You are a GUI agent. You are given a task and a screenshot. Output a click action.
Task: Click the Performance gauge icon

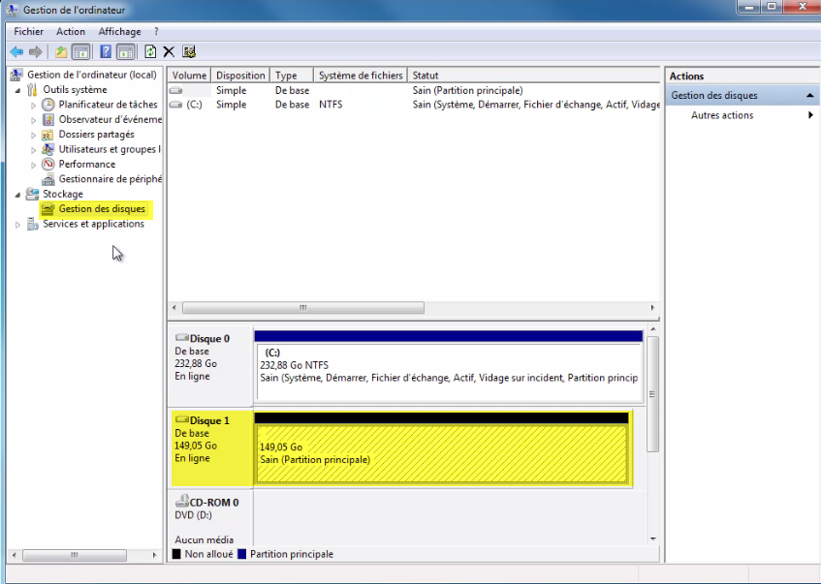coord(48,165)
